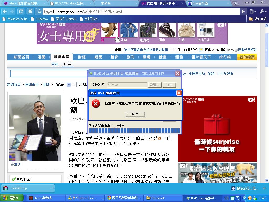Select the 財經 navigation item
The image size is (269, 202).
[x=82, y=57]
